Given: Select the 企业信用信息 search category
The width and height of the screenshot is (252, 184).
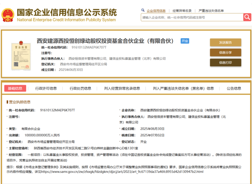Looking at the screenshot, I should [x=156, y=11].
